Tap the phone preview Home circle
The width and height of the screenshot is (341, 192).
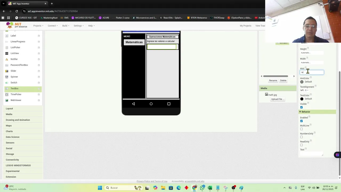pyautogui.click(x=151, y=104)
